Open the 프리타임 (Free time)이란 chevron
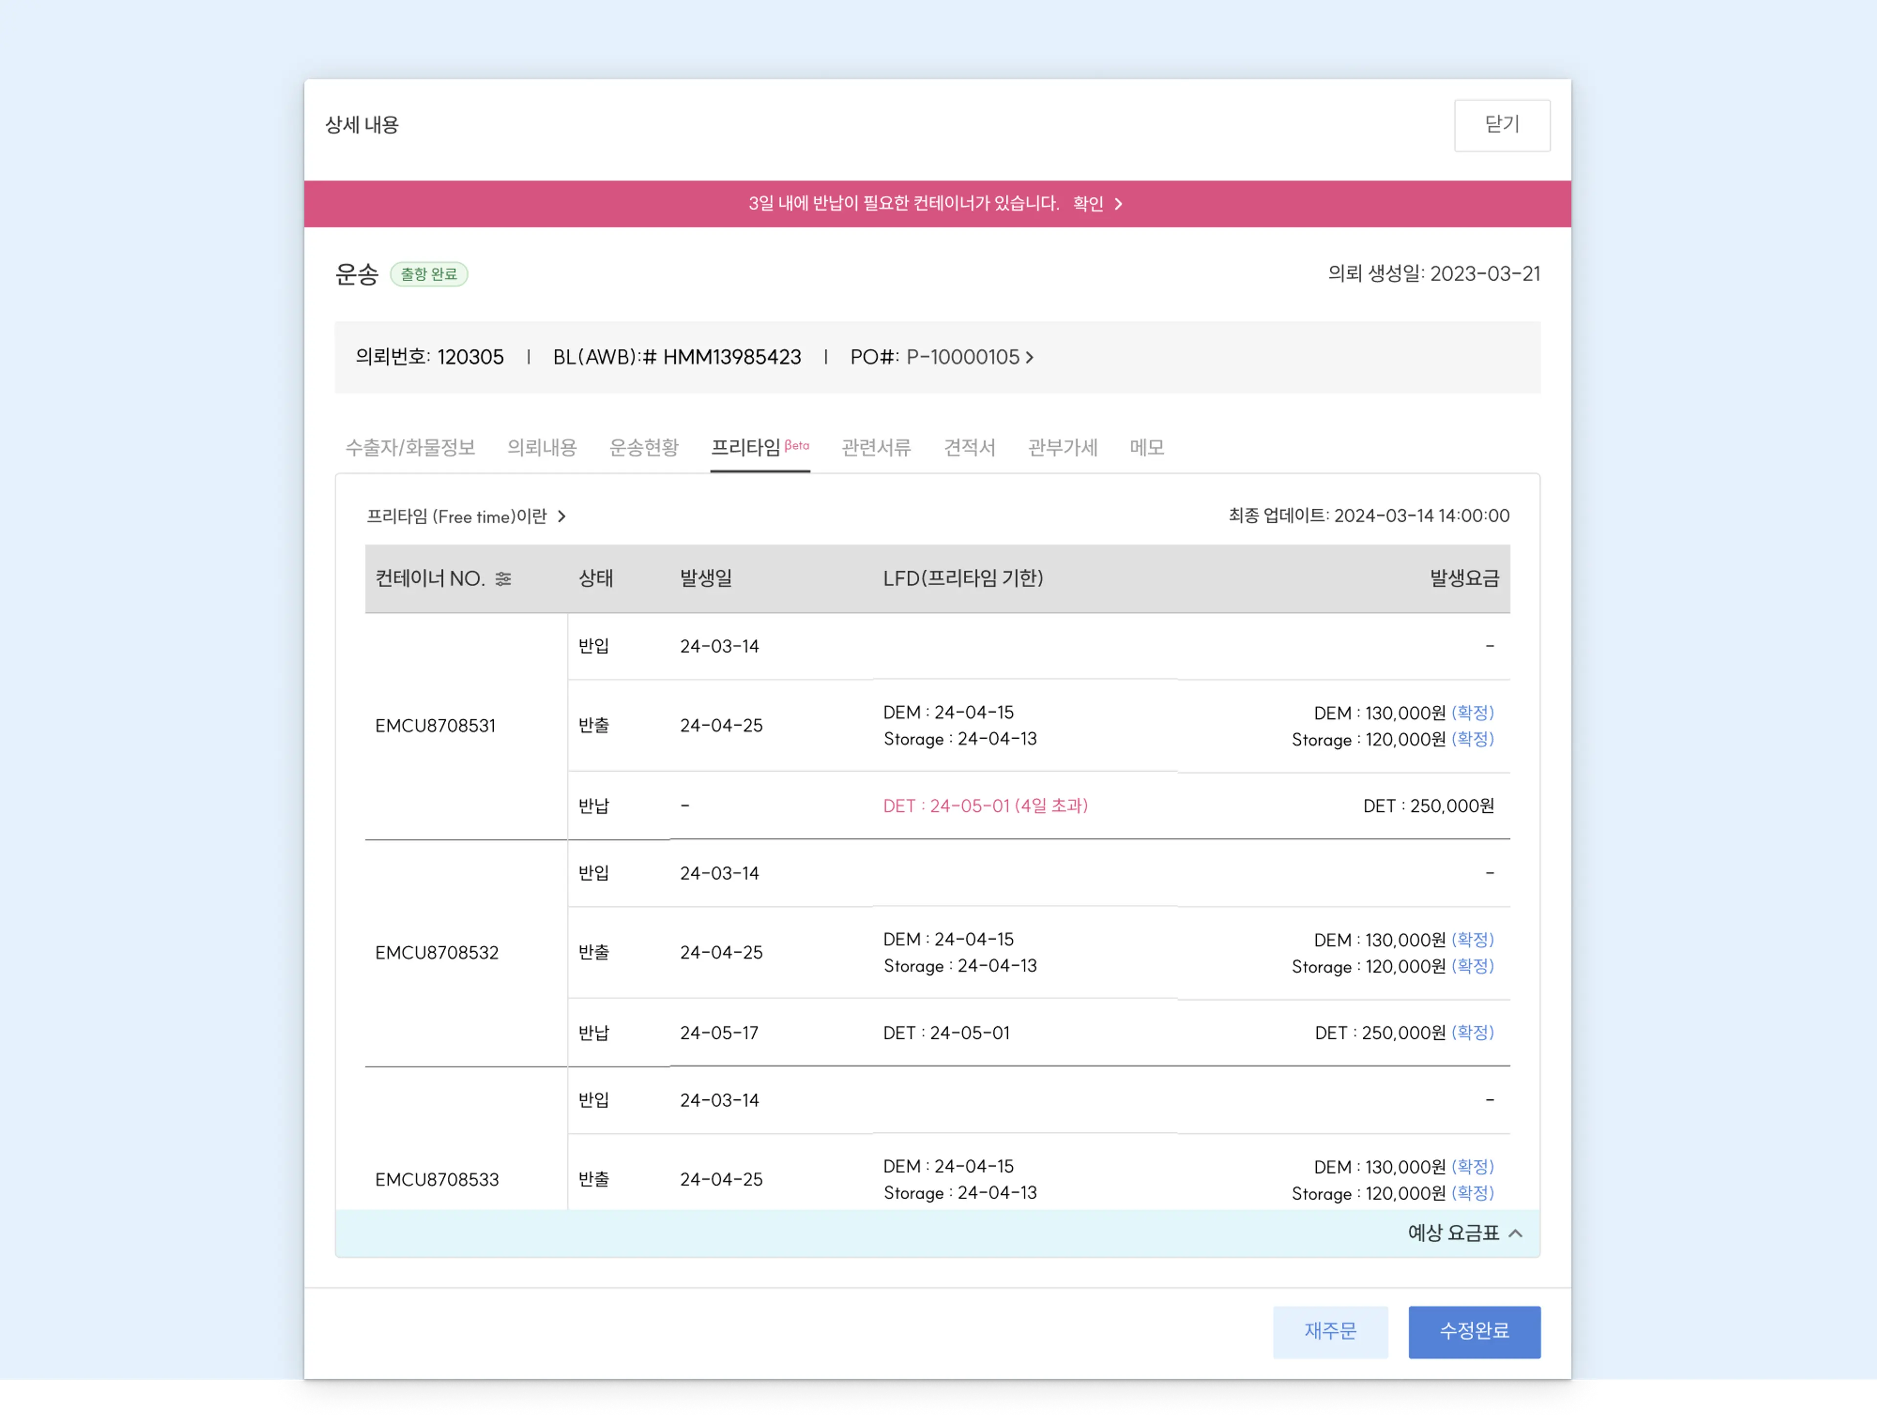Viewport: 1877px width, 1421px height. pyautogui.click(x=561, y=517)
